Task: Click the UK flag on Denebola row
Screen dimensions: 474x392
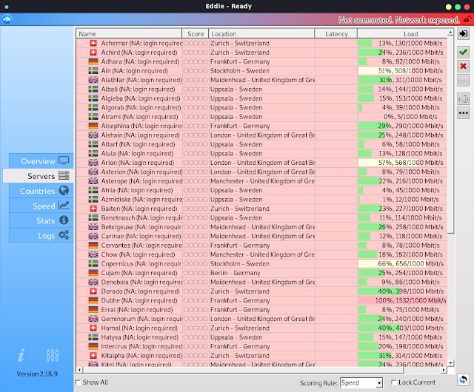Action: [93, 282]
